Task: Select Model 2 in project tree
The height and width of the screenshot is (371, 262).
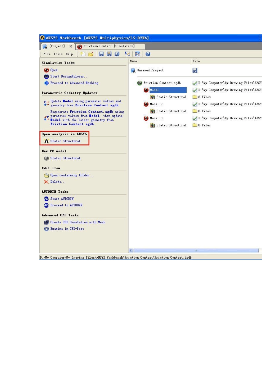Action: tap(156, 104)
